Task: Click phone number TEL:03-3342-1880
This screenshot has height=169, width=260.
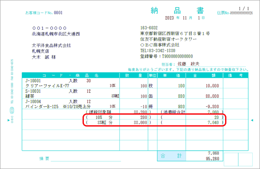Action: point(158,51)
